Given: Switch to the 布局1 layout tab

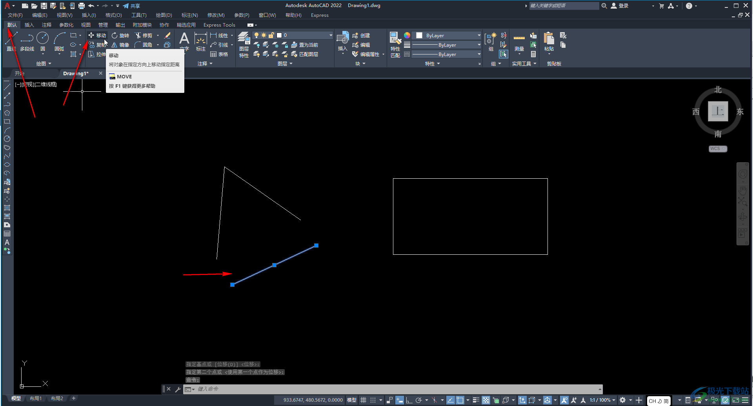Looking at the screenshot, I should [x=36, y=398].
